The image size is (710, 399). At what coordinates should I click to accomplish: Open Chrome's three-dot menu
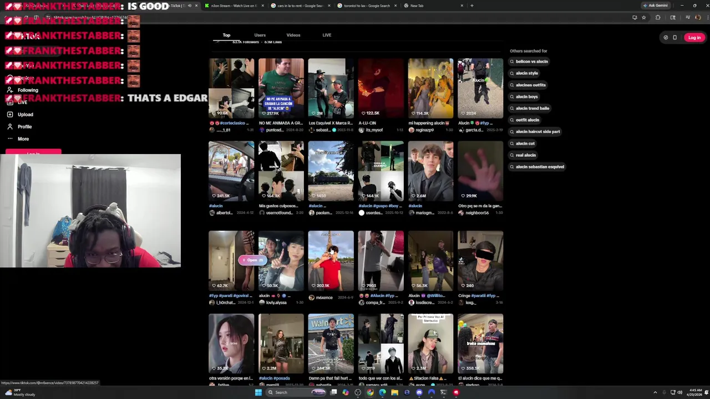point(708,17)
